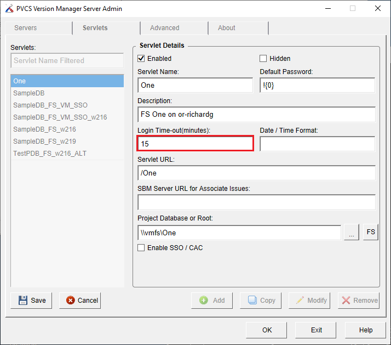Click the Description text field
This screenshot has height=345, width=391.
click(x=256, y=115)
